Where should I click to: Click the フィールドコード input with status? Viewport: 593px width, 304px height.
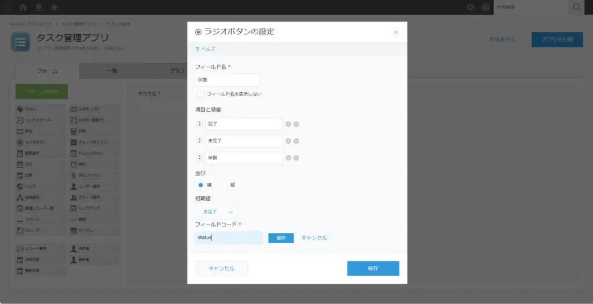[229, 238]
